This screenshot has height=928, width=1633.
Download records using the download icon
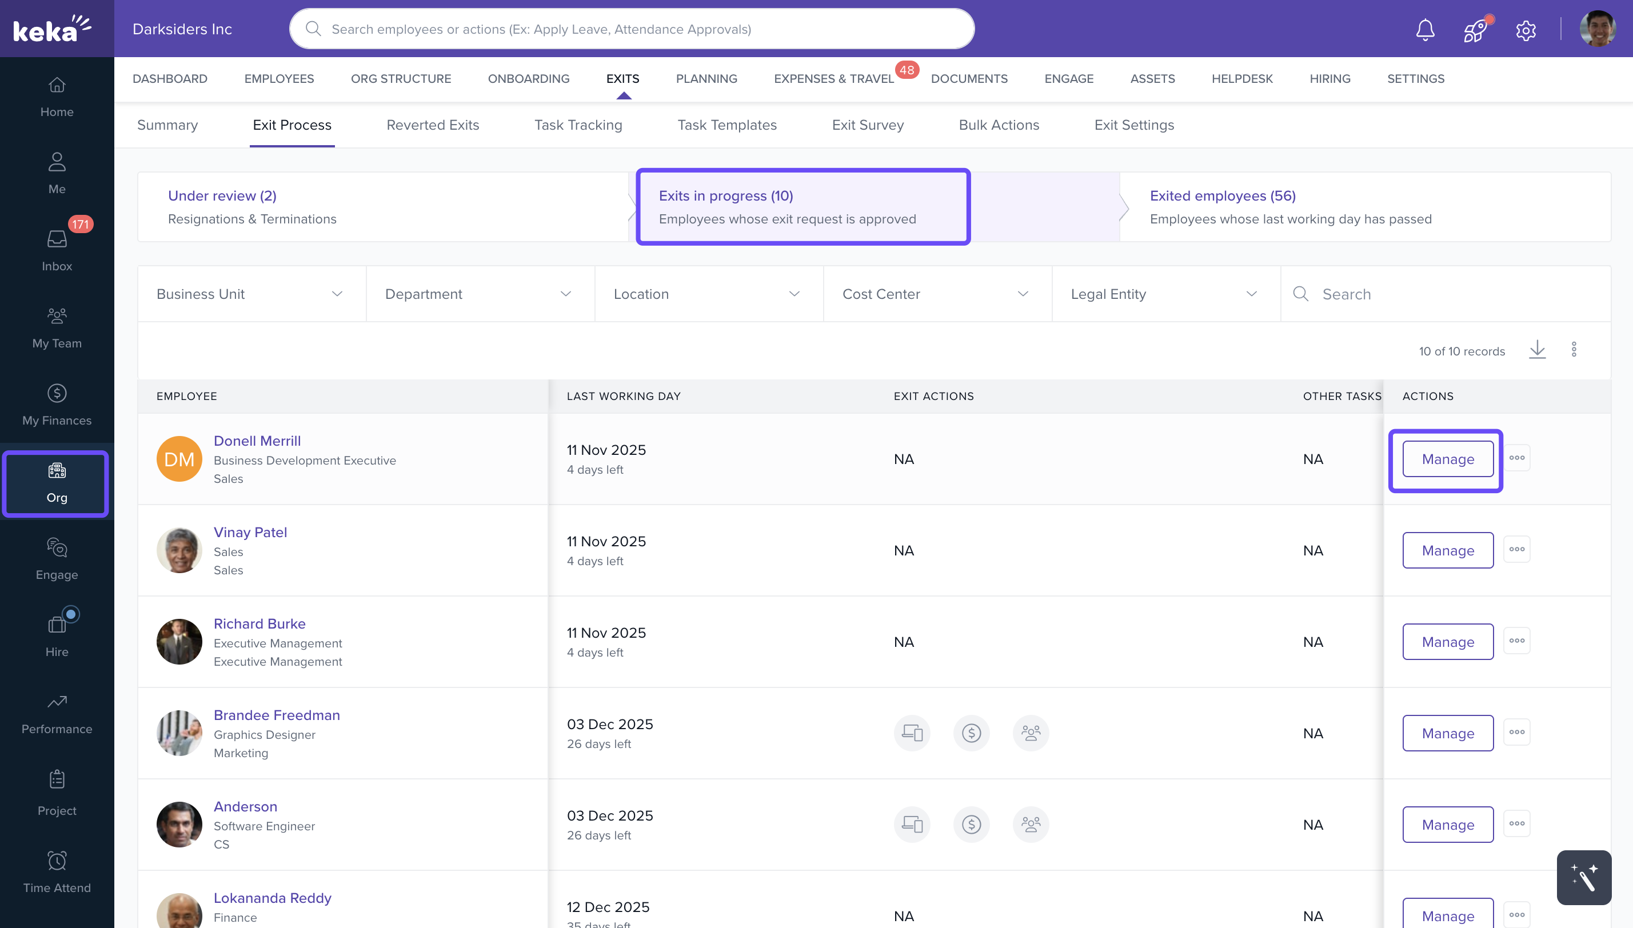(1537, 349)
